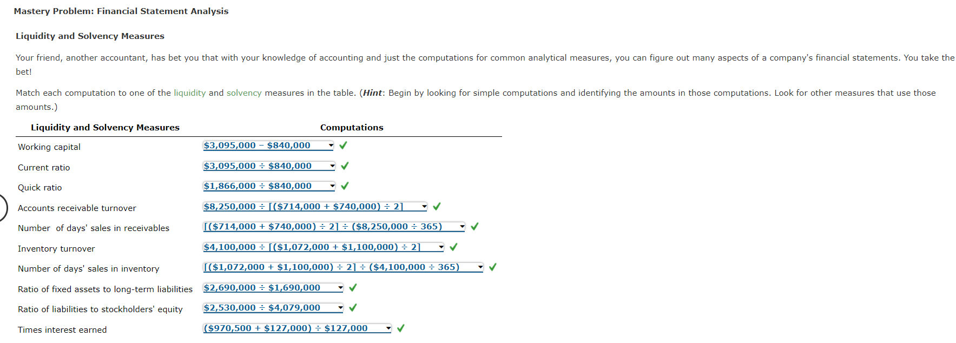Click the checkmark beside Quick ratio answer
The height and width of the screenshot is (343, 956).
(x=344, y=186)
